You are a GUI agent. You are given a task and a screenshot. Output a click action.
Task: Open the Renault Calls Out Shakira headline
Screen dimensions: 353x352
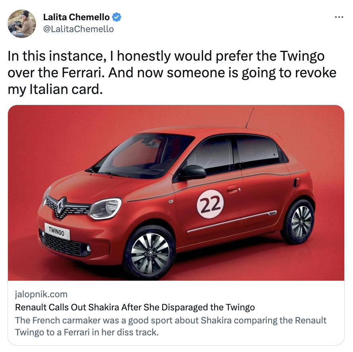(135, 307)
